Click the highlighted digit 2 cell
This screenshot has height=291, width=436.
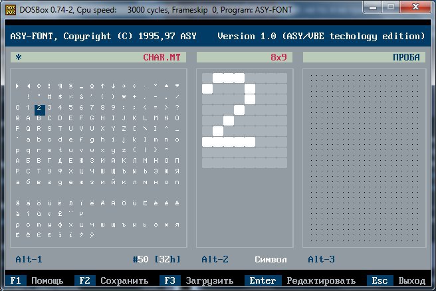pos(39,110)
